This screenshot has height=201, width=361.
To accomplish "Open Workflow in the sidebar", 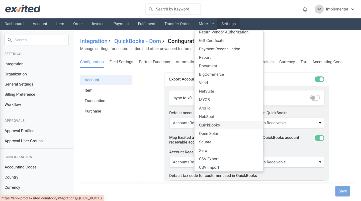I will 13,105.
